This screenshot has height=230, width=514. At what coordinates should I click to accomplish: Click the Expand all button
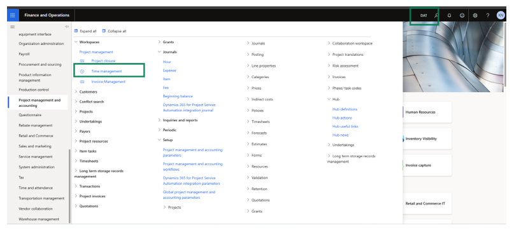tap(85, 31)
